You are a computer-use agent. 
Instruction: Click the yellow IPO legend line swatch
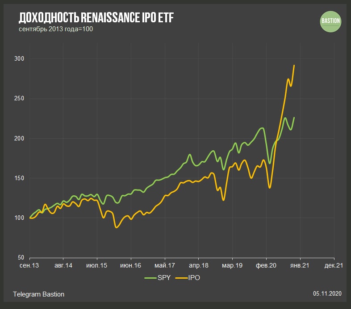(181, 278)
